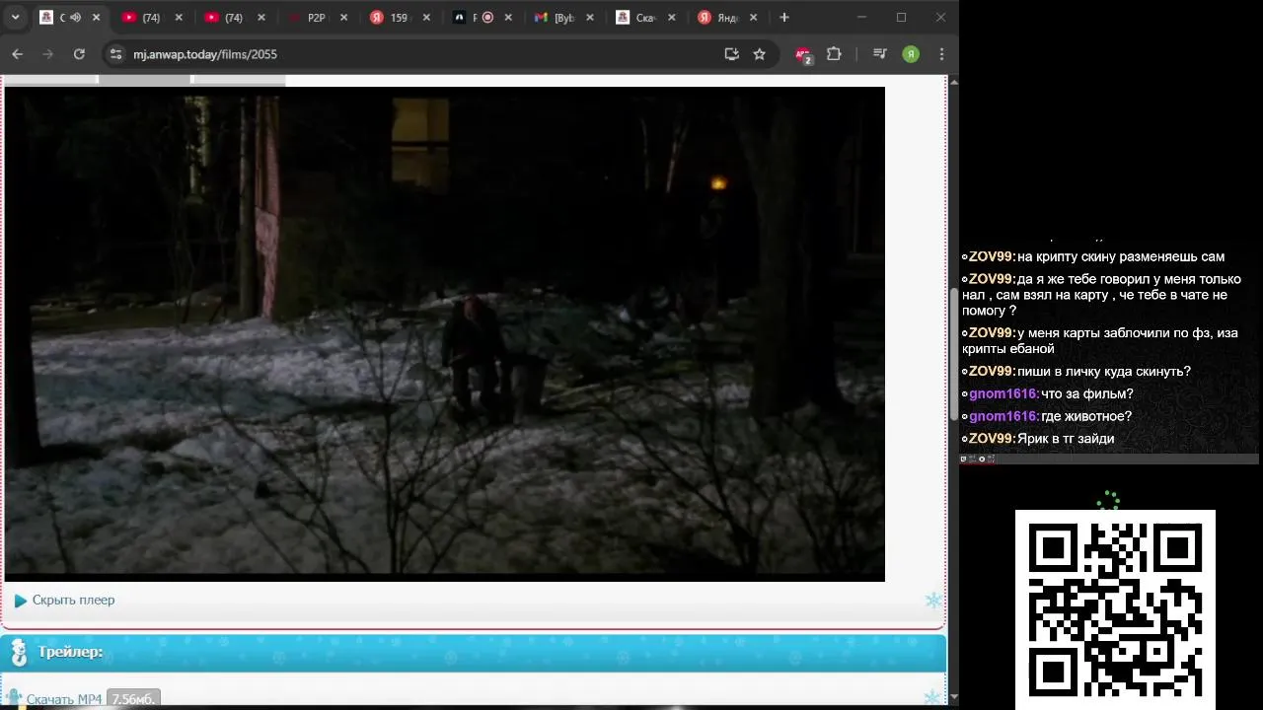Open the red ad blocker extension icon
This screenshot has width=1263, height=710.
pos(803,55)
